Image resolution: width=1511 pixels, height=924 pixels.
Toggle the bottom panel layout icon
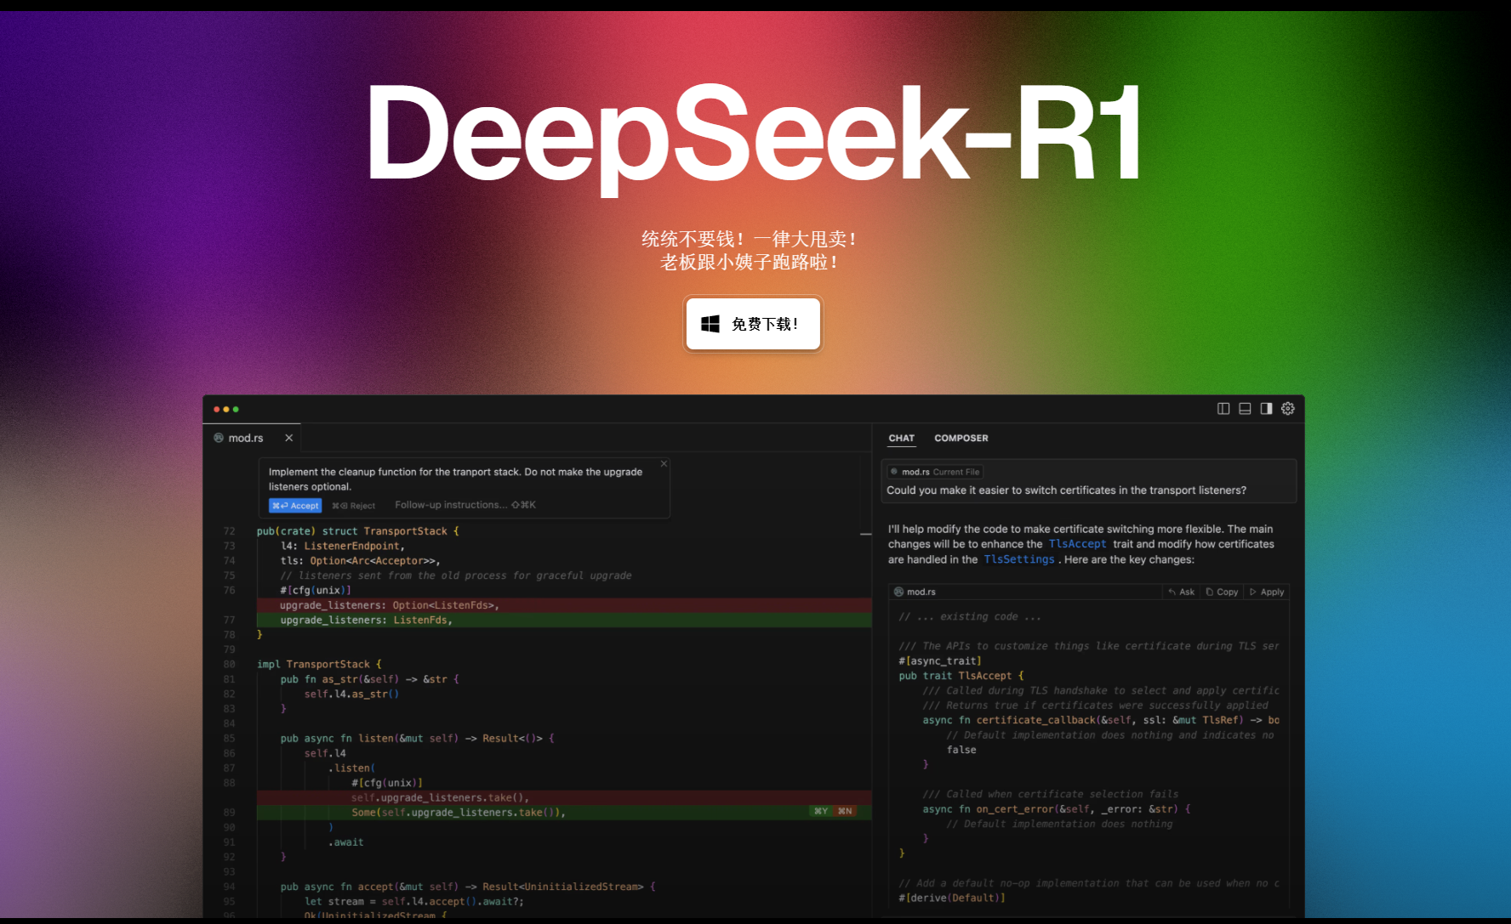1244,408
